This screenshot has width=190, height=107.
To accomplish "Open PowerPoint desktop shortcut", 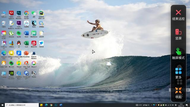I will click(26, 54).
